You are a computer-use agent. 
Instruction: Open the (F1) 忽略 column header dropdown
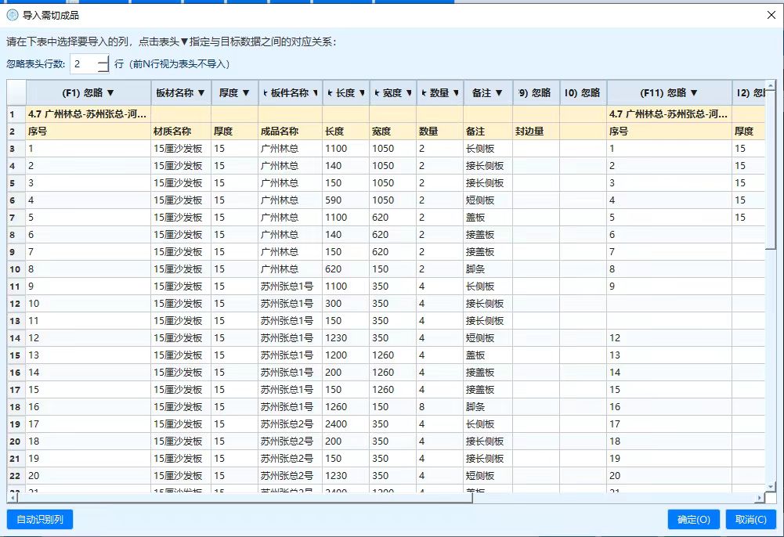(x=110, y=93)
